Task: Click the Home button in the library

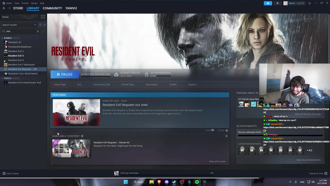Action: [x=20, y=17]
